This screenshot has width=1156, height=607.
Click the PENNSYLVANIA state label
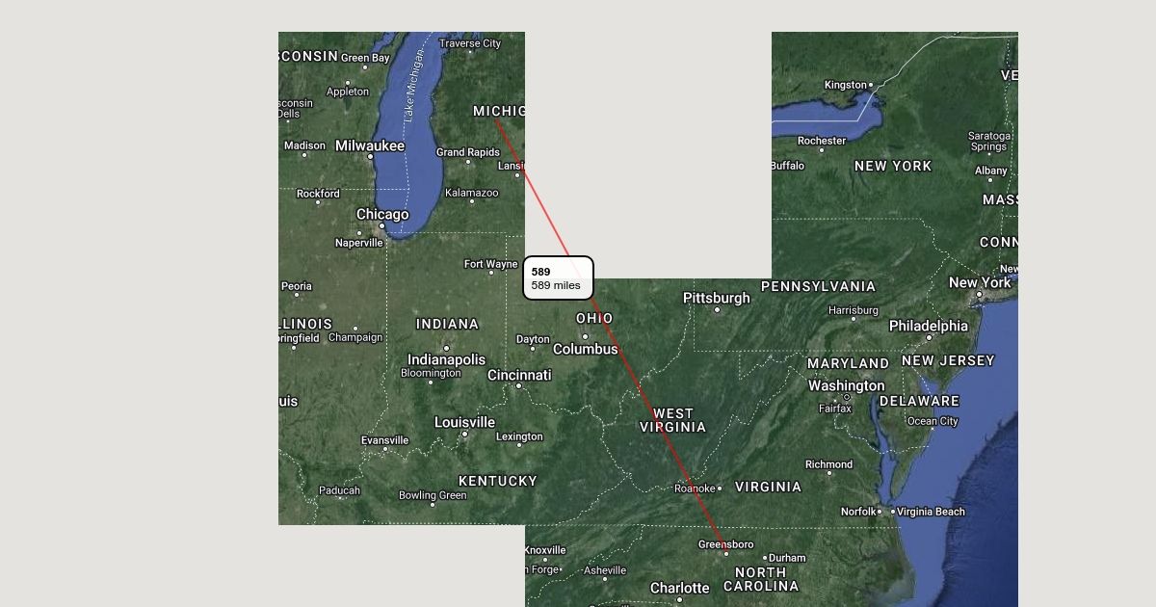[819, 286]
